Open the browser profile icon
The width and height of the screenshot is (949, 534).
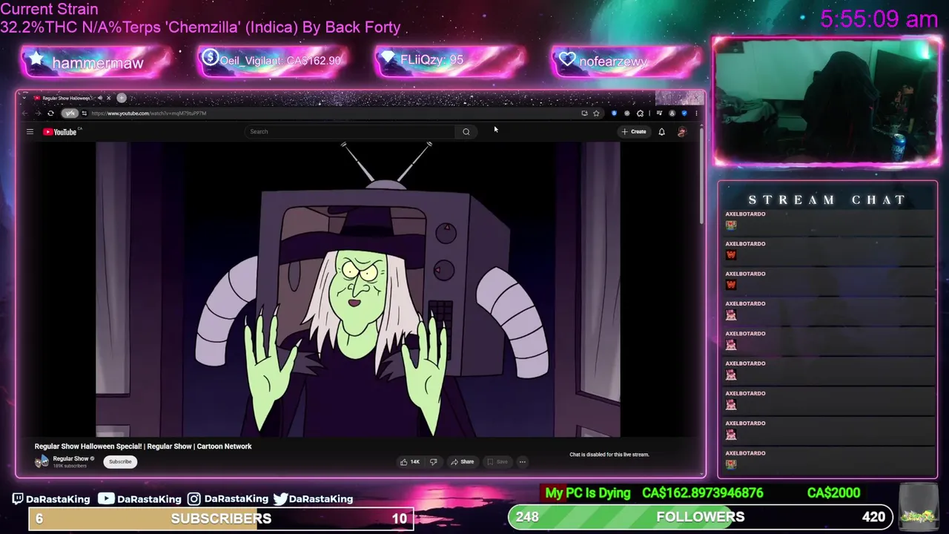672,113
